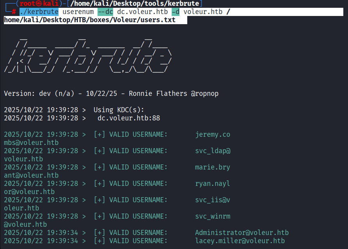This screenshot has width=348, height=249.
Task: Click the kerbrute ASCII art logo
Action: 88,55
